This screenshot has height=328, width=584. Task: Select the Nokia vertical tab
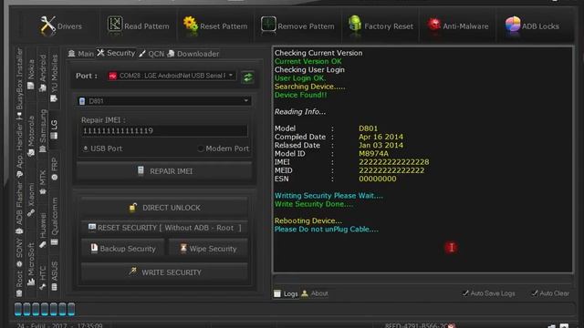tap(30, 75)
